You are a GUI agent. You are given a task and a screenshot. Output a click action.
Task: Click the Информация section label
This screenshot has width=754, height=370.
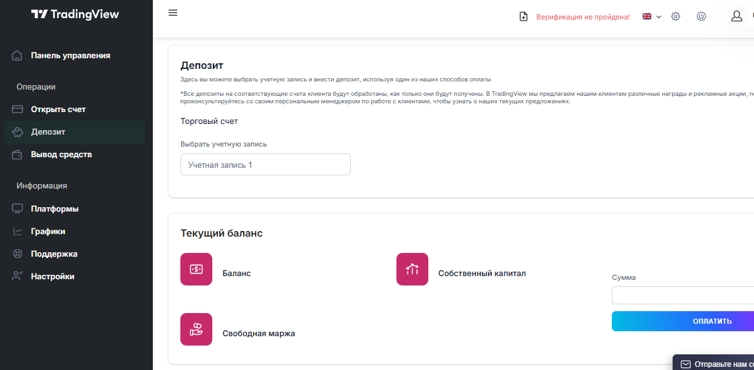click(42, 186)
